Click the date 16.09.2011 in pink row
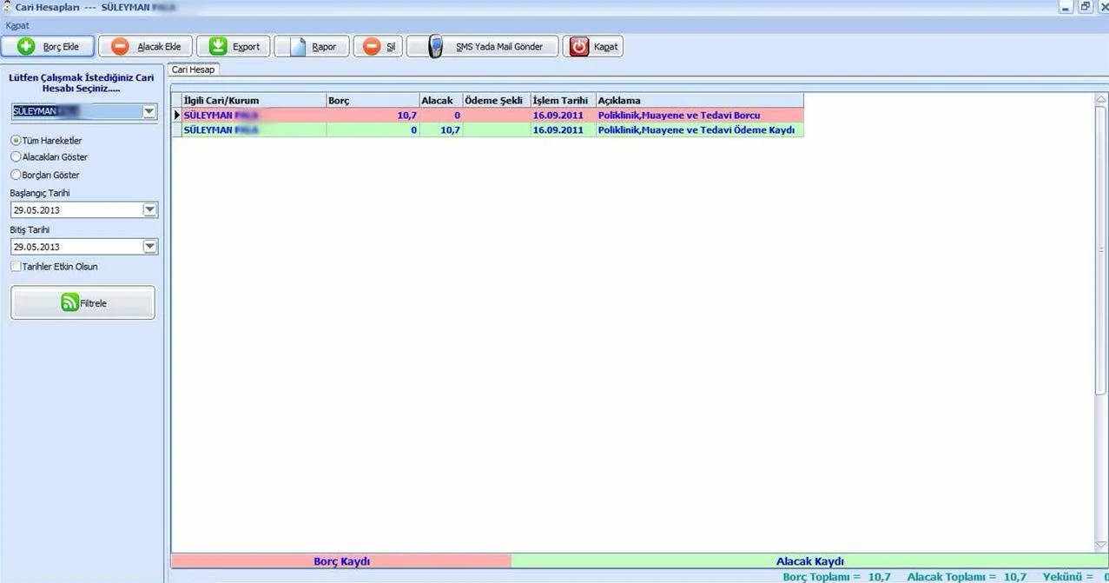This screenshot has width=1109, height=583. click(558, 116)
